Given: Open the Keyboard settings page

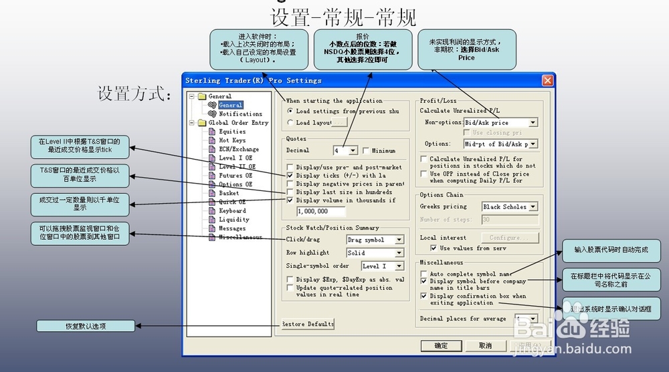Looking at the screenshot, I should click(x=233, y=210).
